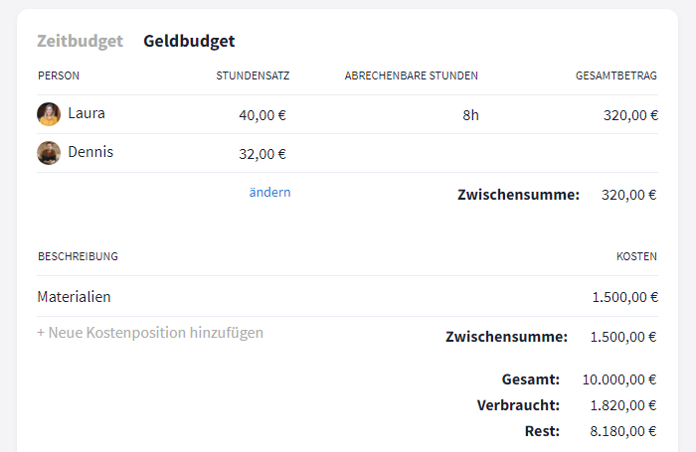
Task: Click the Gesamt budget value 10.000,00 €
Action: tap(619, 379)
